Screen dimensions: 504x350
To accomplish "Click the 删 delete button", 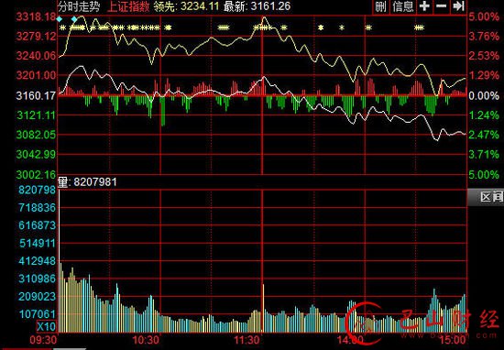I will [380, 6].
